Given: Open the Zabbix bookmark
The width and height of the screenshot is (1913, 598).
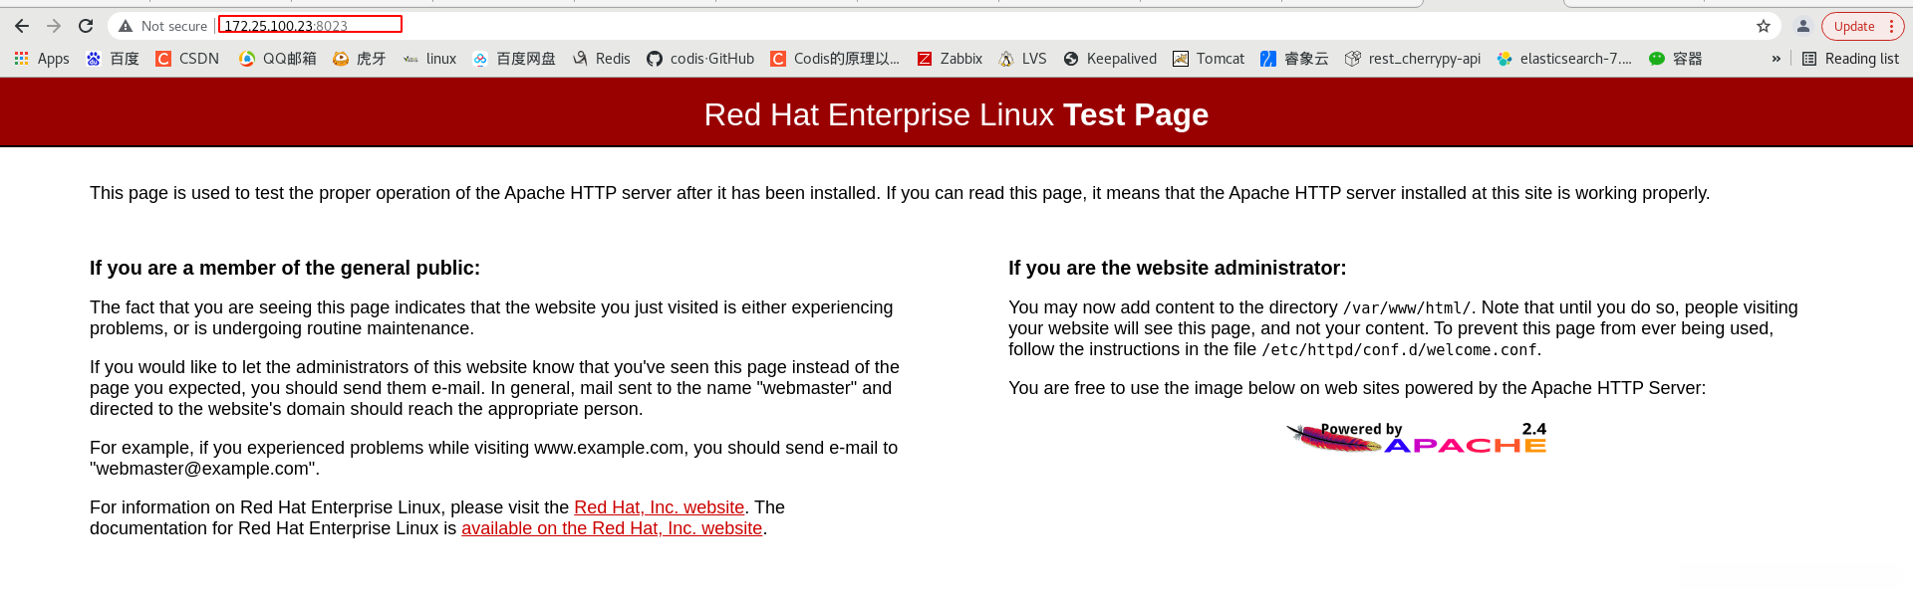Looking at the screenshot, I should (x=950, y=59).
